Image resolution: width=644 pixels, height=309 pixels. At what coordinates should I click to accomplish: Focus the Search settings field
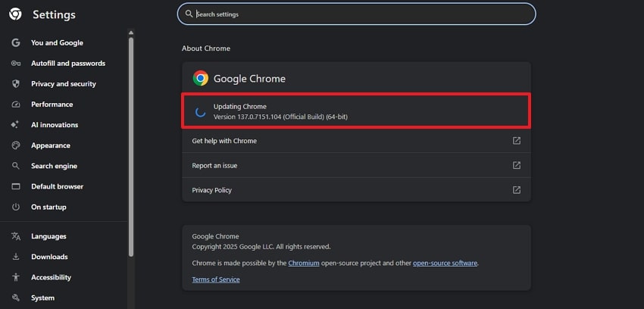point(357,14)
